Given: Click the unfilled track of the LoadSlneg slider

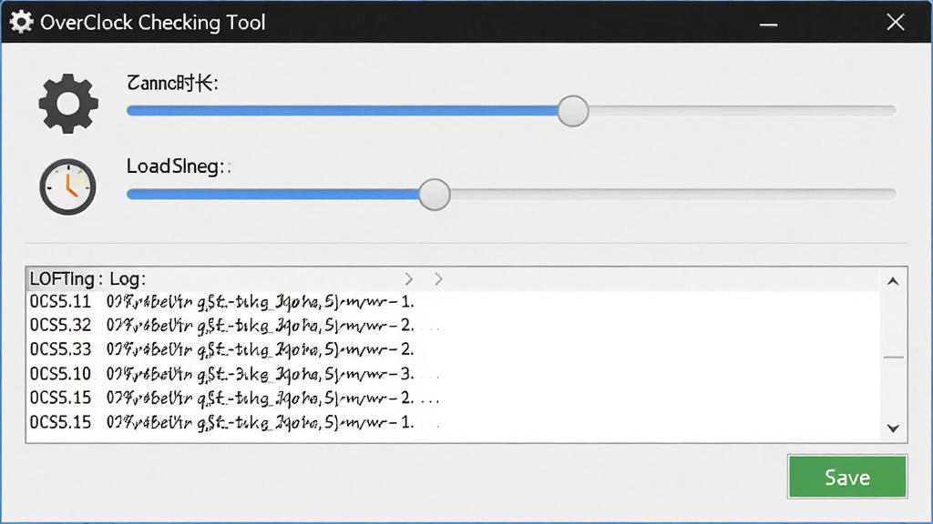Looking at the screenshot, I should pos(673,195).
